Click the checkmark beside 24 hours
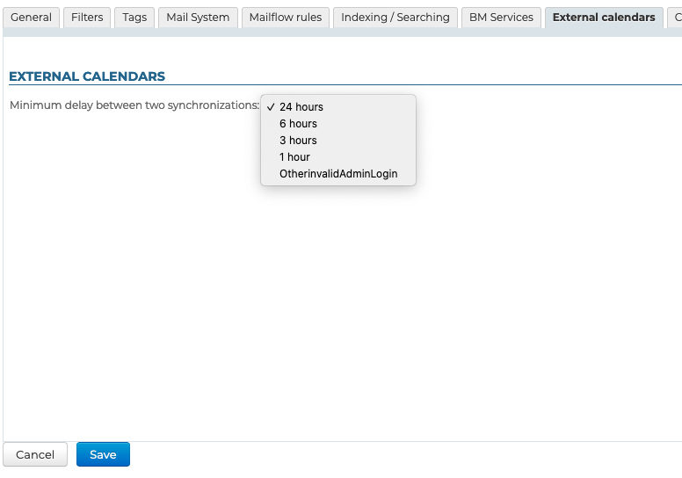 click(271, 107)
